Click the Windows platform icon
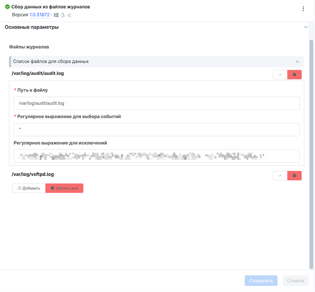This screenshot has width=315, height=292. 56,15
